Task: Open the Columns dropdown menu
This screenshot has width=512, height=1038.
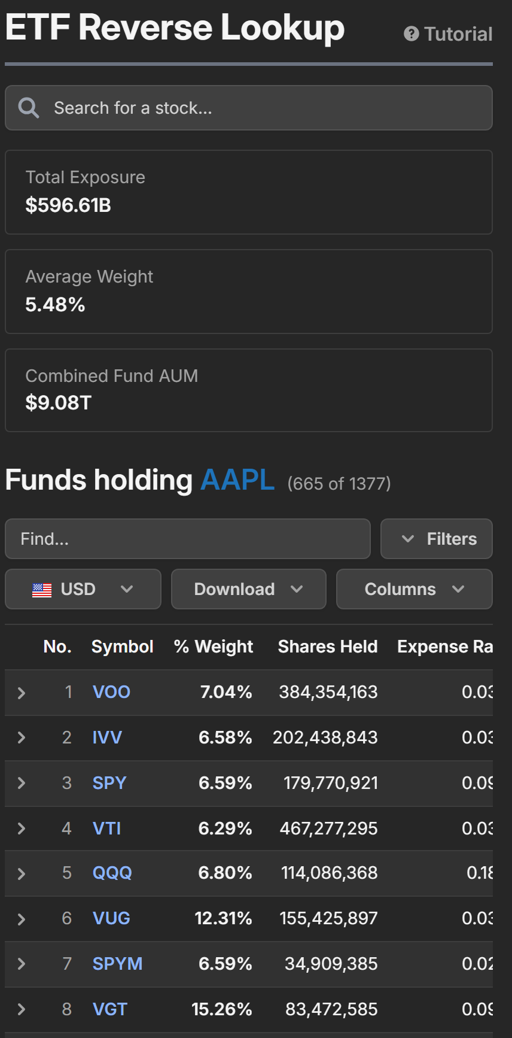Action: [x=415, y=589]
